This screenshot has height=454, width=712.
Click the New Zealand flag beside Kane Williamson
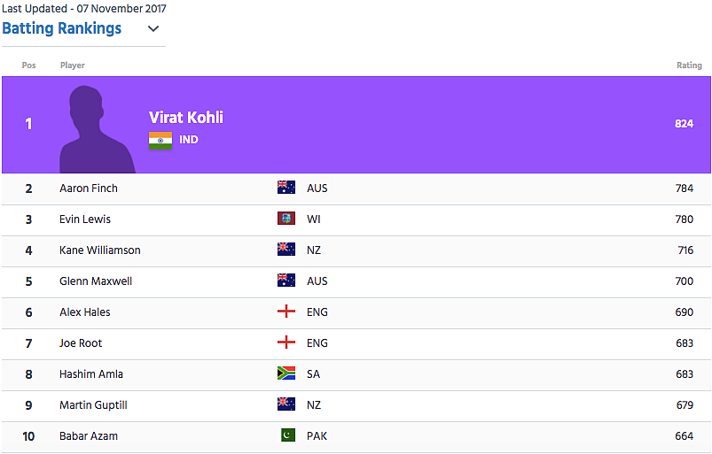click(286, 250)
